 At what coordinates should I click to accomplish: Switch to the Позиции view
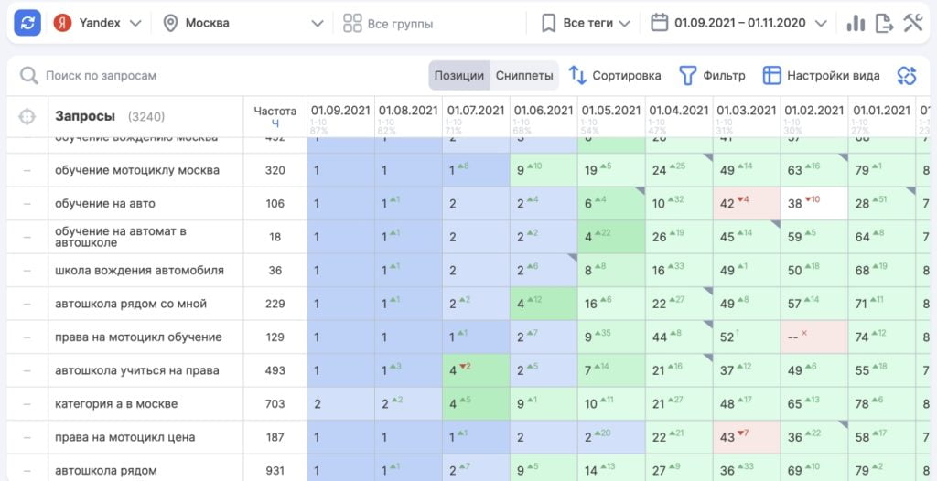pyautogui.click(x=458, y=76)
